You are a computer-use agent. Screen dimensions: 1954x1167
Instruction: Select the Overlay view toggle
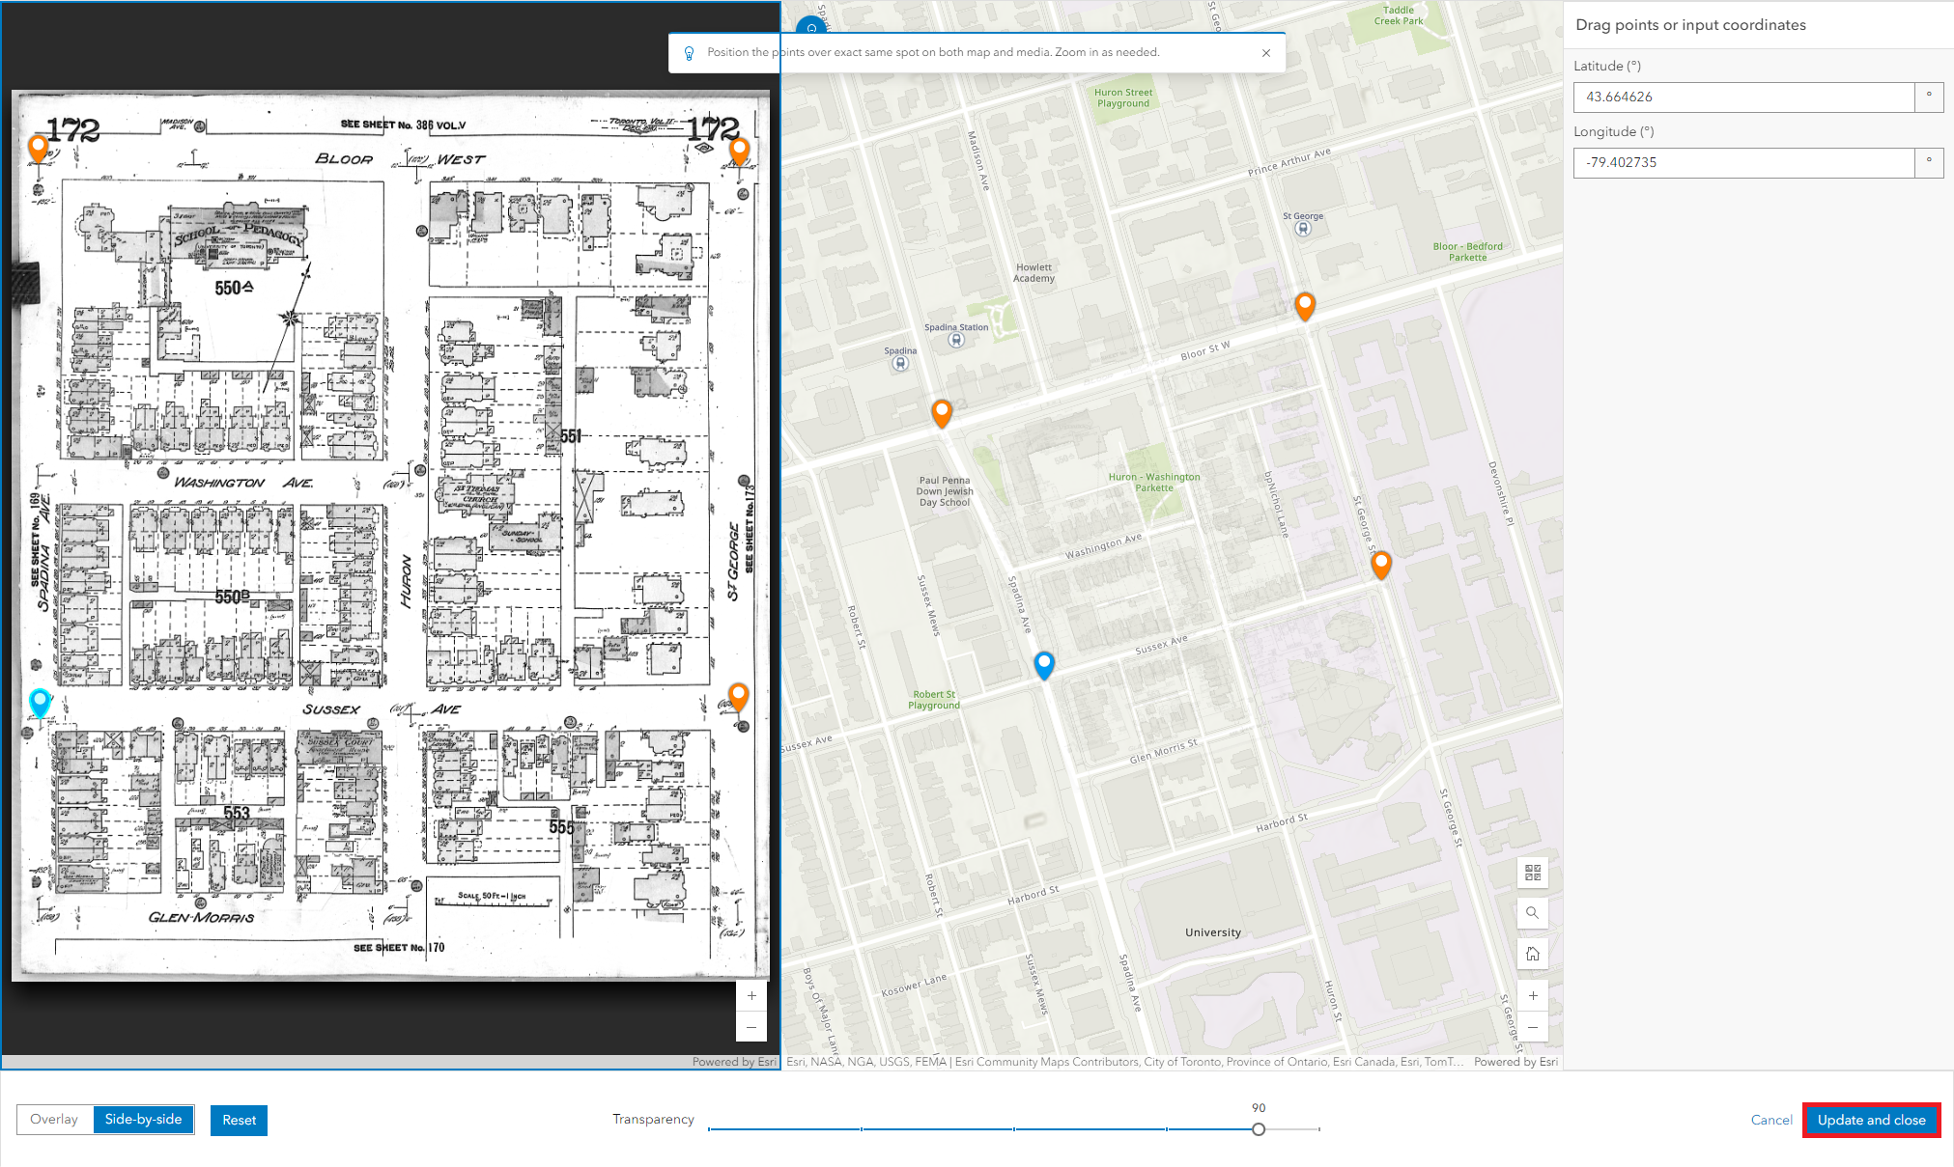pos(56,1120)
